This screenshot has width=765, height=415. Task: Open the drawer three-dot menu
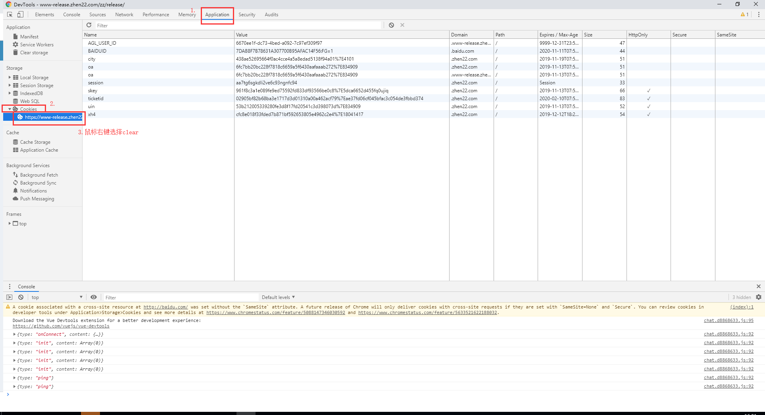(x=10, y=286)
